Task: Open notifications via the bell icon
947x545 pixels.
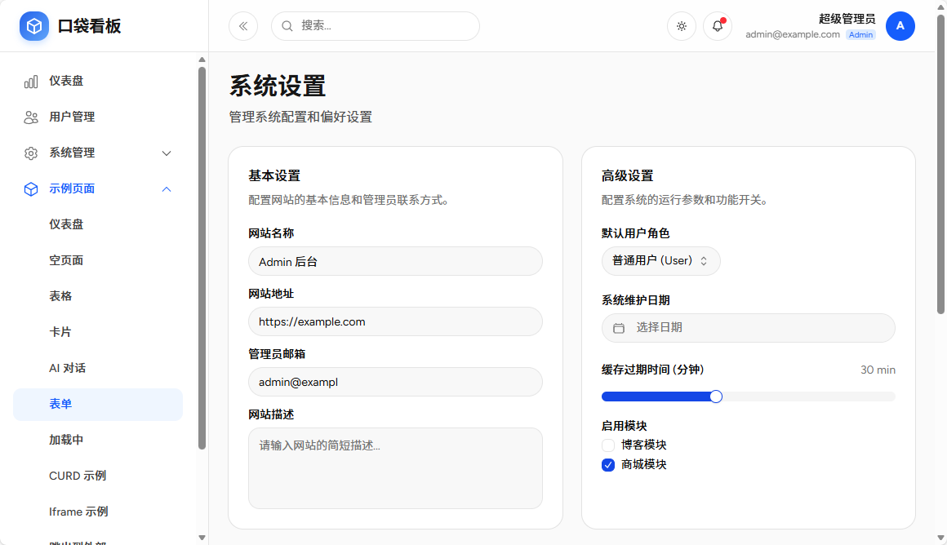Action: coord(717,25)
